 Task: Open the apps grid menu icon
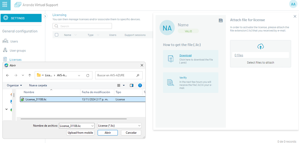(x=5, y=5)
